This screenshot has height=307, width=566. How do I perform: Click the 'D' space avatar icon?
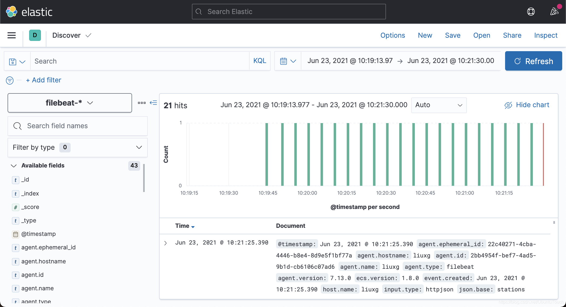click(35, 35)
